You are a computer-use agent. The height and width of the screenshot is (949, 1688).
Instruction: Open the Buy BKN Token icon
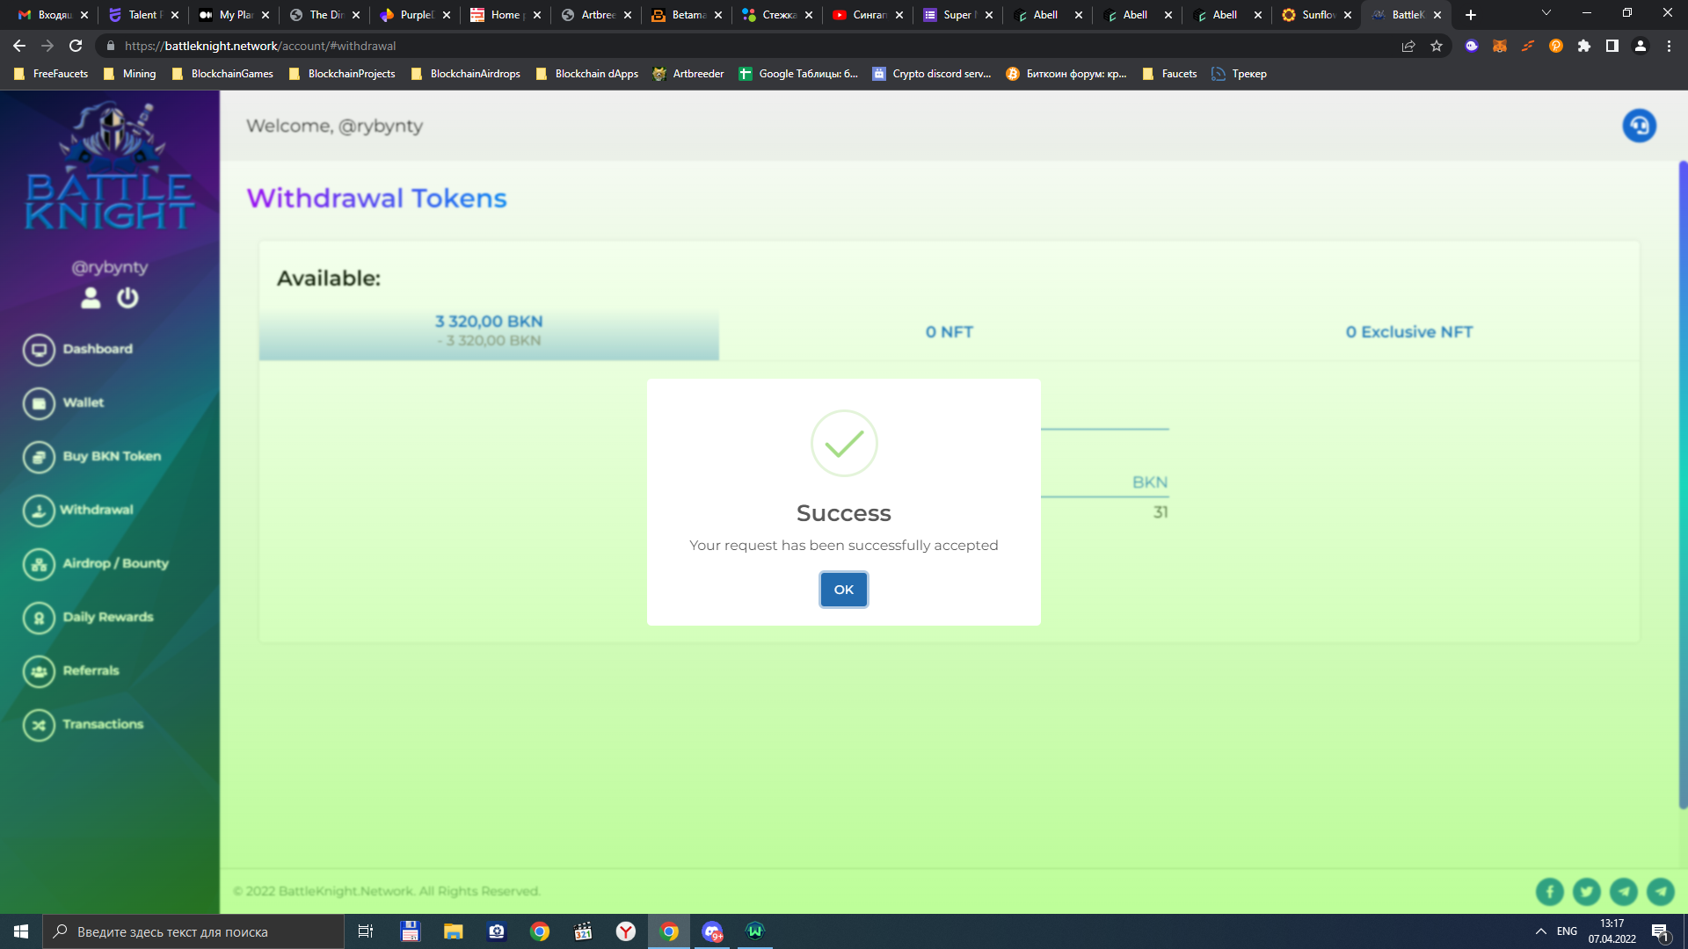pos(39,457)
